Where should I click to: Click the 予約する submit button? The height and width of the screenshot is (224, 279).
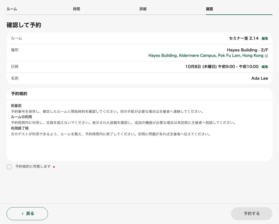(x=251, y=213)
